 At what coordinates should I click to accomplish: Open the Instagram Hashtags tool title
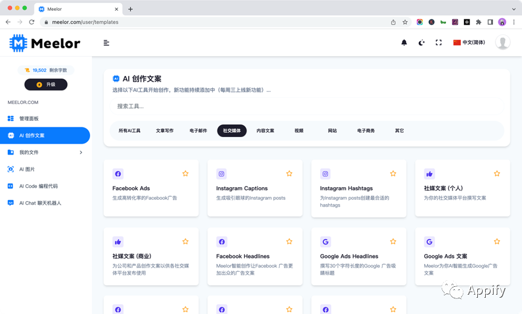coord(346,188)
